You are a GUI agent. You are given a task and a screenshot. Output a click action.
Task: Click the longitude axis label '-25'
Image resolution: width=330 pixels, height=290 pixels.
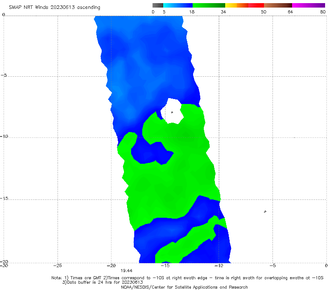(58, 265)
